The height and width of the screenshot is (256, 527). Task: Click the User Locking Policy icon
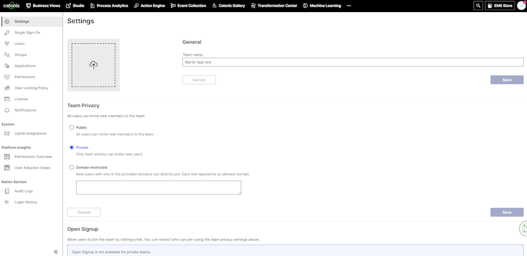pos(7,88)
